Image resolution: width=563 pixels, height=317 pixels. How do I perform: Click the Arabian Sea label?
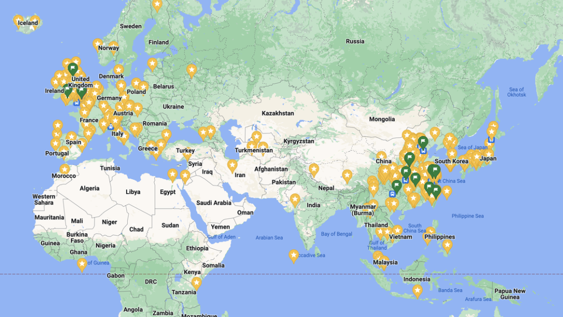pos(270,237)
